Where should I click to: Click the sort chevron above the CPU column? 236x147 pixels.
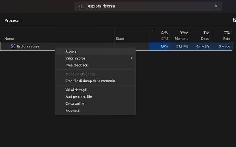pyautogui.click(x=153, y=30)
